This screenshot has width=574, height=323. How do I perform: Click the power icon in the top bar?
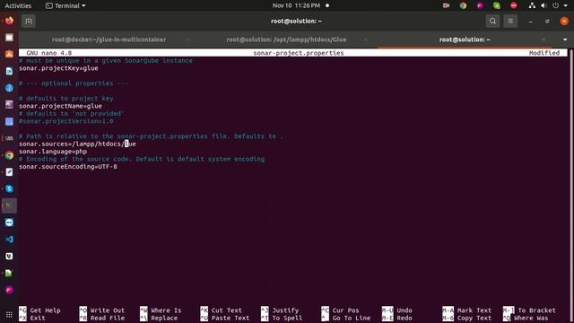556,5
